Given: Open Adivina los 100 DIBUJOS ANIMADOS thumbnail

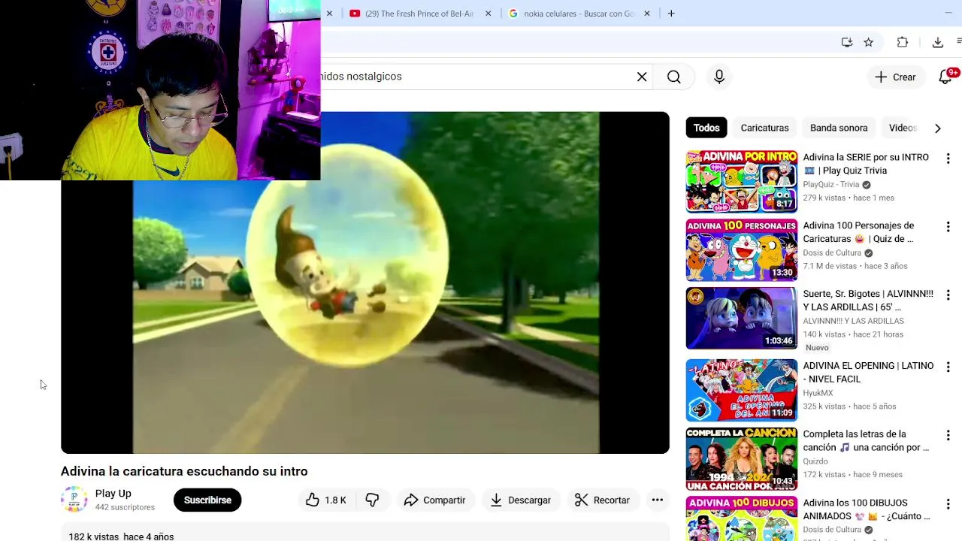Looking at the screenshot, I should tap(742, 518).
